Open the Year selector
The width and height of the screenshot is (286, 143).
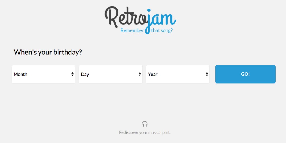click(x=178, y=74)
